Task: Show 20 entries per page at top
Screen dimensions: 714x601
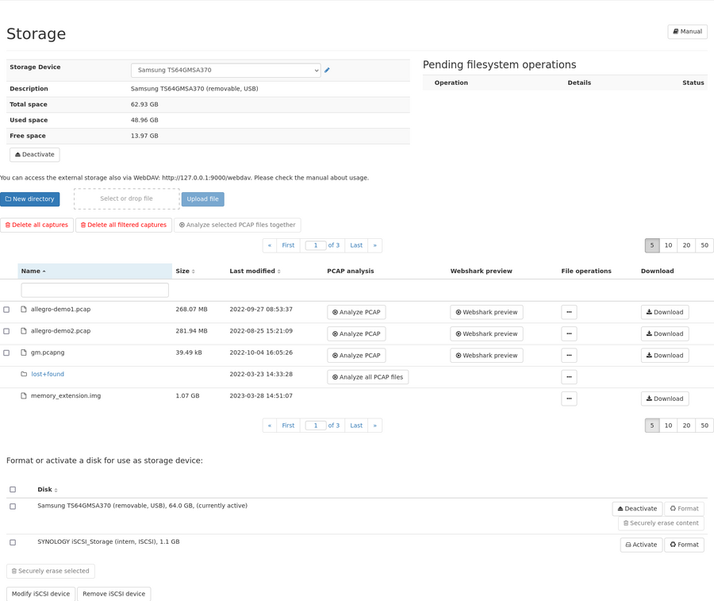Action: tap(686, 245)
